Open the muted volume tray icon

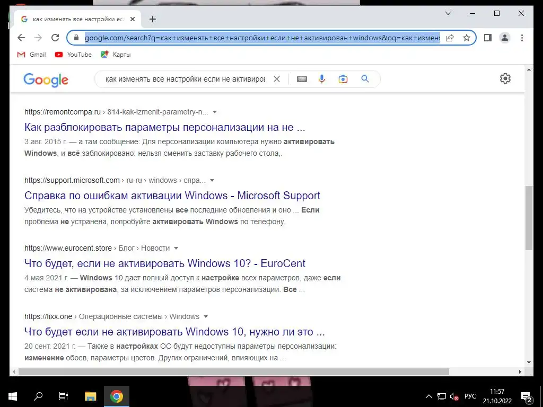tap(454, 396)
